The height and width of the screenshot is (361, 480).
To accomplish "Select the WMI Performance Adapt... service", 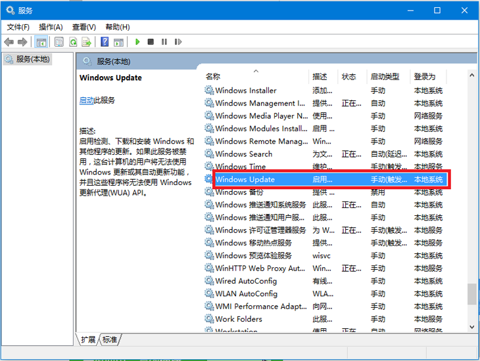I will tap(325, 306).
